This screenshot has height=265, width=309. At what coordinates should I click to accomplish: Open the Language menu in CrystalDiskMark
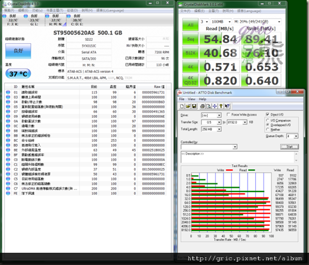point(249,11)
